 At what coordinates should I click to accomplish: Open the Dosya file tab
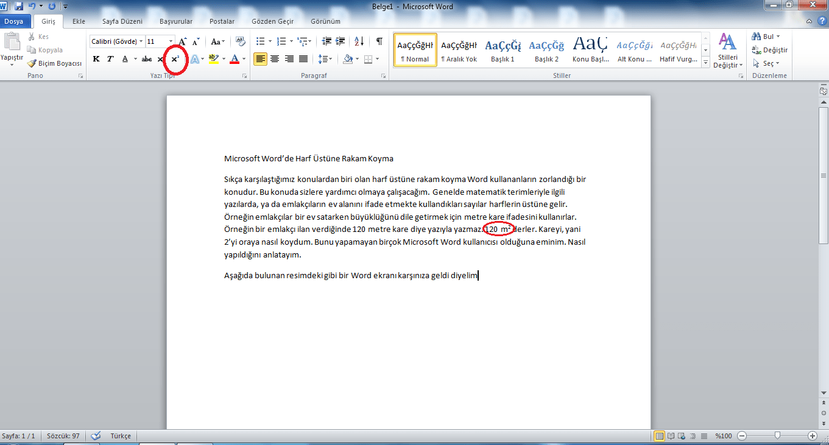(14, 21)
